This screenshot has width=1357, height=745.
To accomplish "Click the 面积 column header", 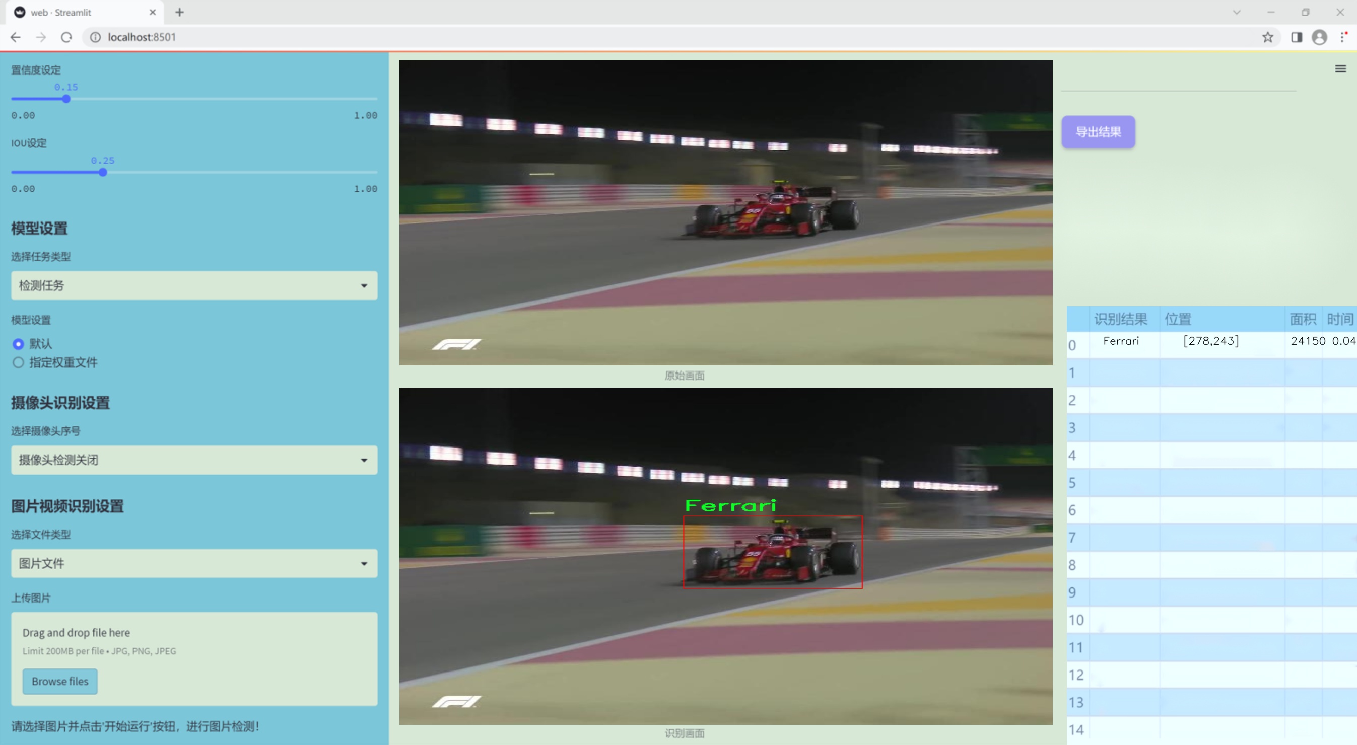I will tap(1303, 319).
